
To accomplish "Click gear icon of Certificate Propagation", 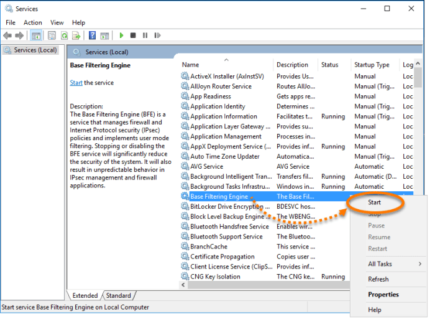I will click(x=185, y=256).
